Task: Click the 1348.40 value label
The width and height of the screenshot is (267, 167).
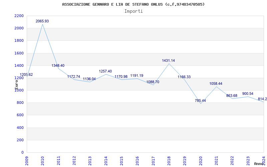Action: point(58,65)
